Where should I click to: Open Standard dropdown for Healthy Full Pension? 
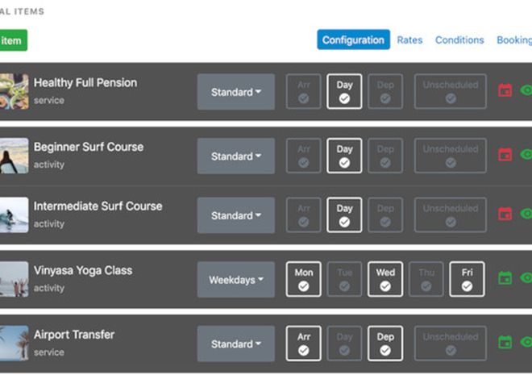[236, 92]
